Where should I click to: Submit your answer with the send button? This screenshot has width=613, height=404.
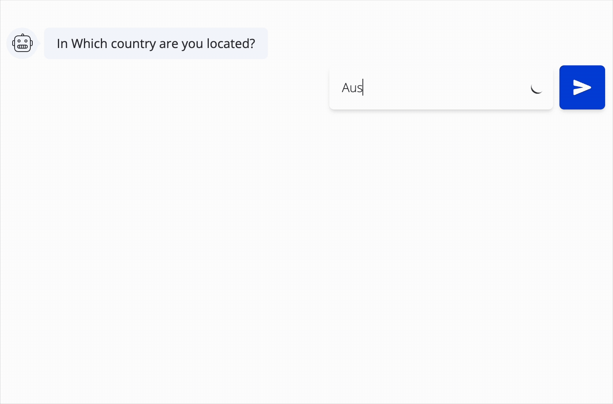click(x=582, y=87)
